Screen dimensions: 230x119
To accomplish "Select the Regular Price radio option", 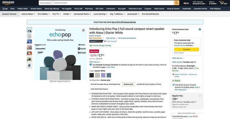I will (200, 96).
